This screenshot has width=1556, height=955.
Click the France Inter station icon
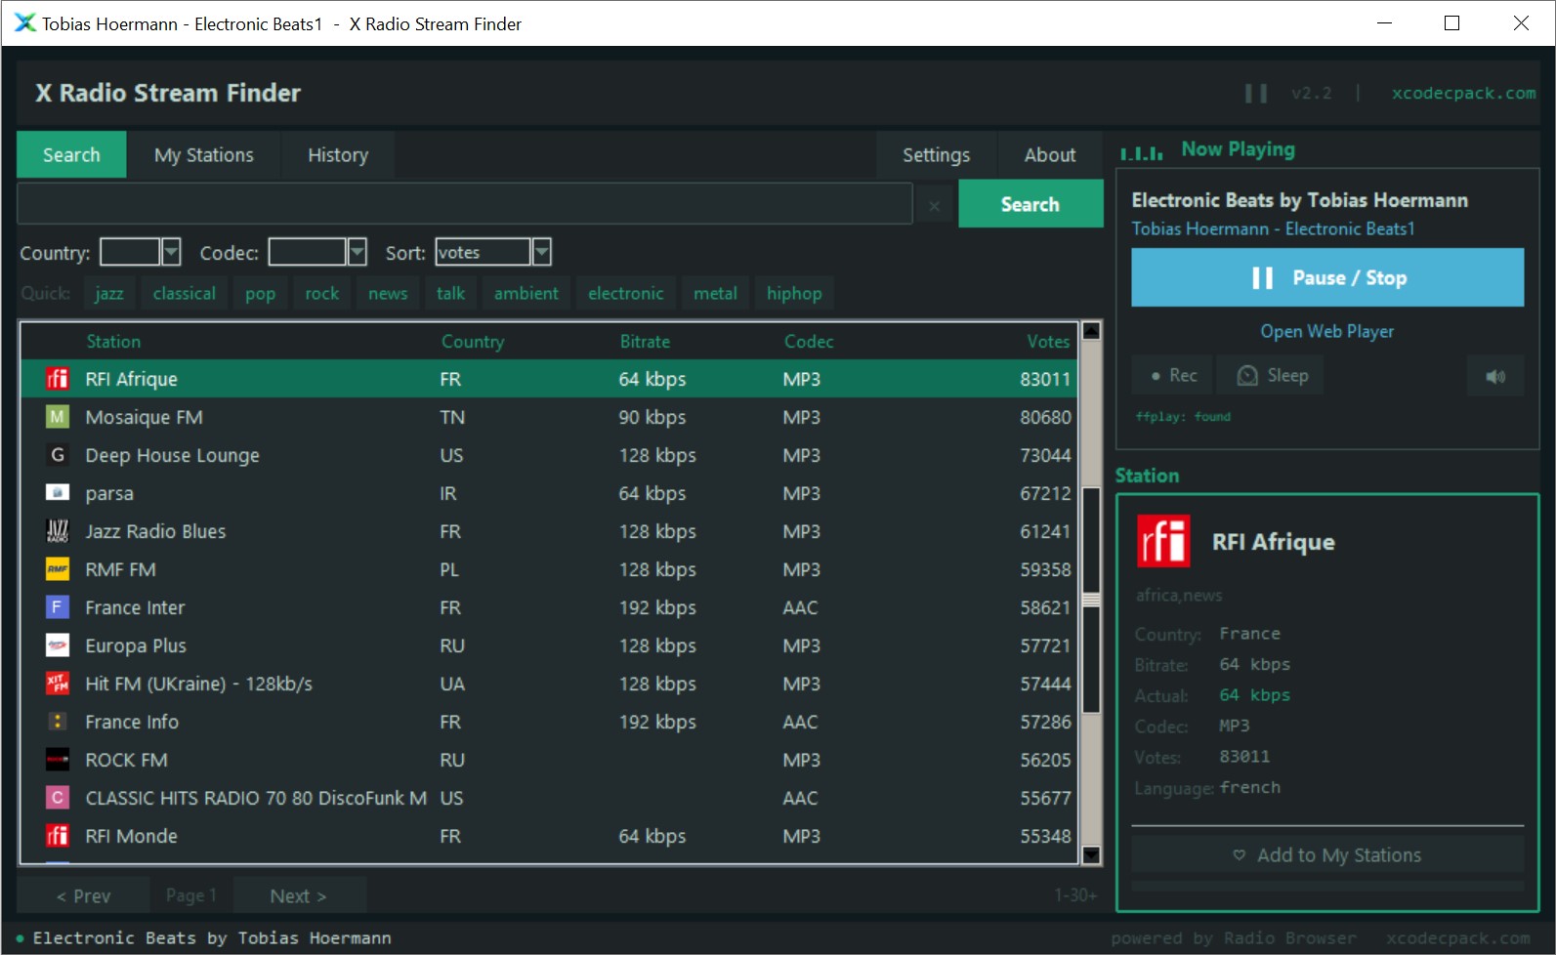58,607
